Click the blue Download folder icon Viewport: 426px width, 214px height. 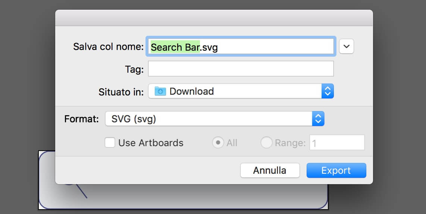coord(160,91)
